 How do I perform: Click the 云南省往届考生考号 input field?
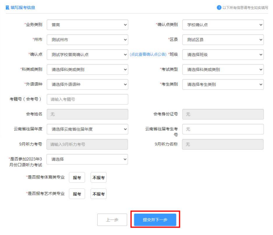(x=223, y=129)
